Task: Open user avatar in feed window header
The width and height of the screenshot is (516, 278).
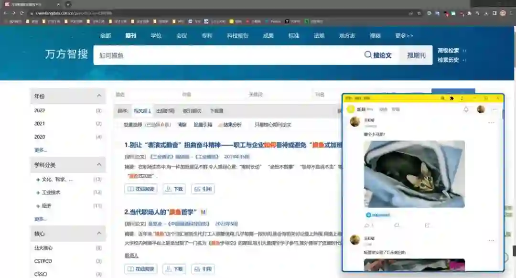Action: pyautogui.click(x=481, y=109)
